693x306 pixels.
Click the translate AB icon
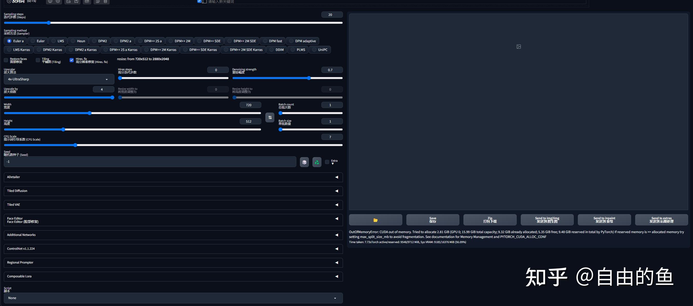[x=86, y=1]
